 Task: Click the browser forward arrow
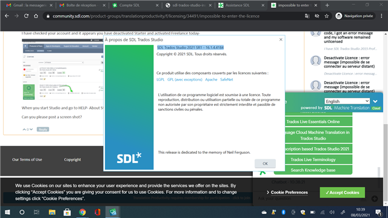pyautogui.click(x=16, y=16)
